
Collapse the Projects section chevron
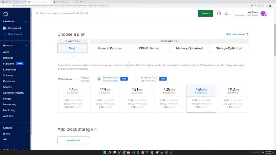point(26,21)
